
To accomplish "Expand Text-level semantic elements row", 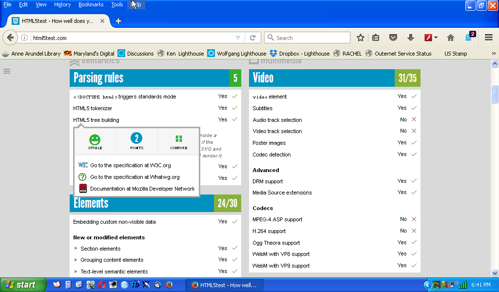I will (x=76, y=272).
